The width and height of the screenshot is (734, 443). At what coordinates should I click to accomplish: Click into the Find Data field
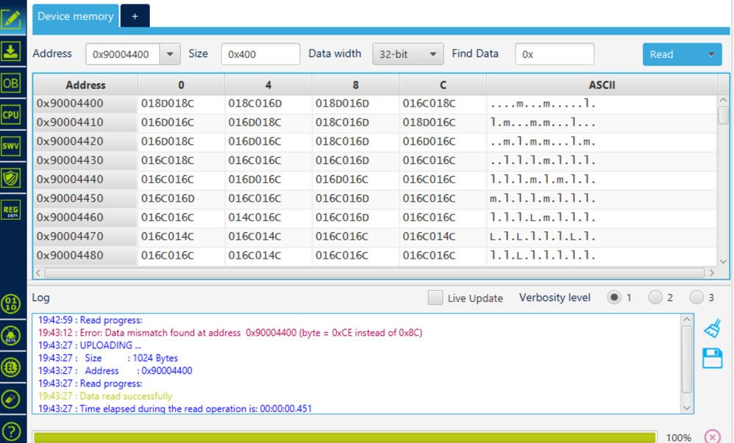click(x=555, y=54)
